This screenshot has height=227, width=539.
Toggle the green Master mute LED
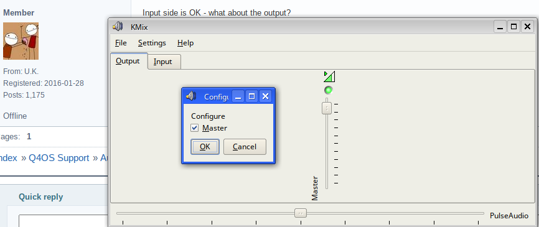329,90
